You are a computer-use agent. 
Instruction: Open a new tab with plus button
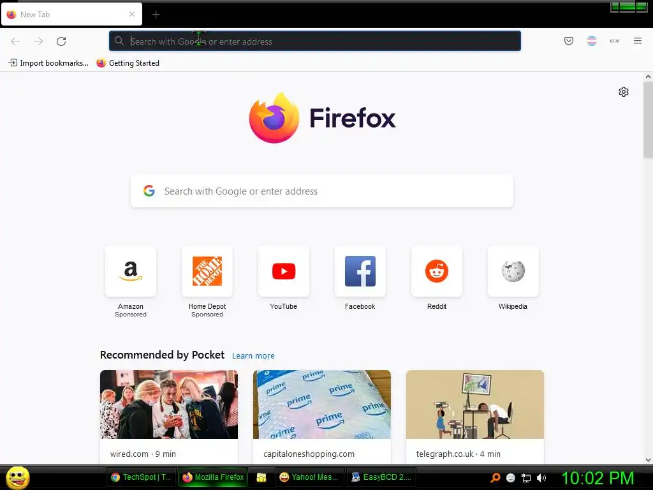[x=156, y=15]
